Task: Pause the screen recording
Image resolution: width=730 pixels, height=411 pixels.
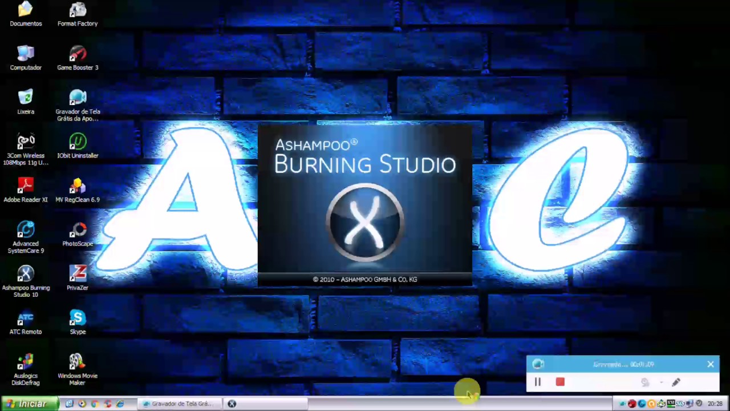Action: pyautogui.click(x=537, y=382)
